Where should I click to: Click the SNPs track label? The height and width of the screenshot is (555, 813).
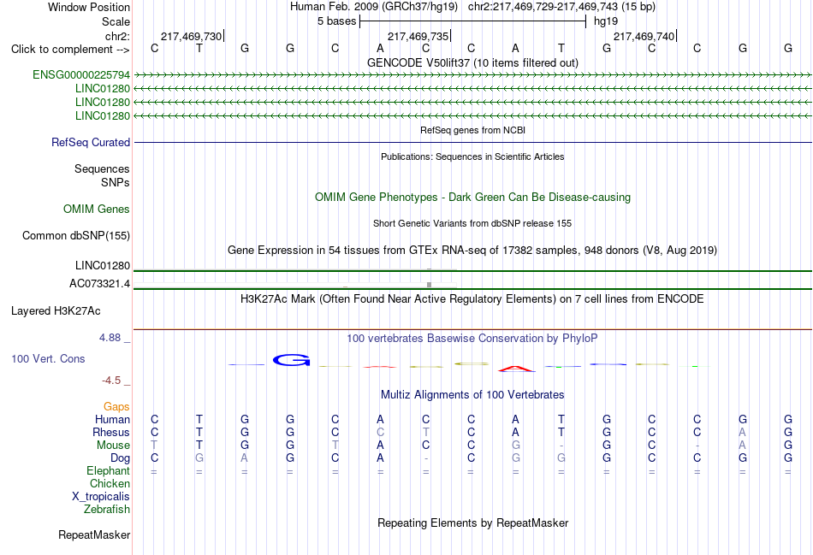116,182
